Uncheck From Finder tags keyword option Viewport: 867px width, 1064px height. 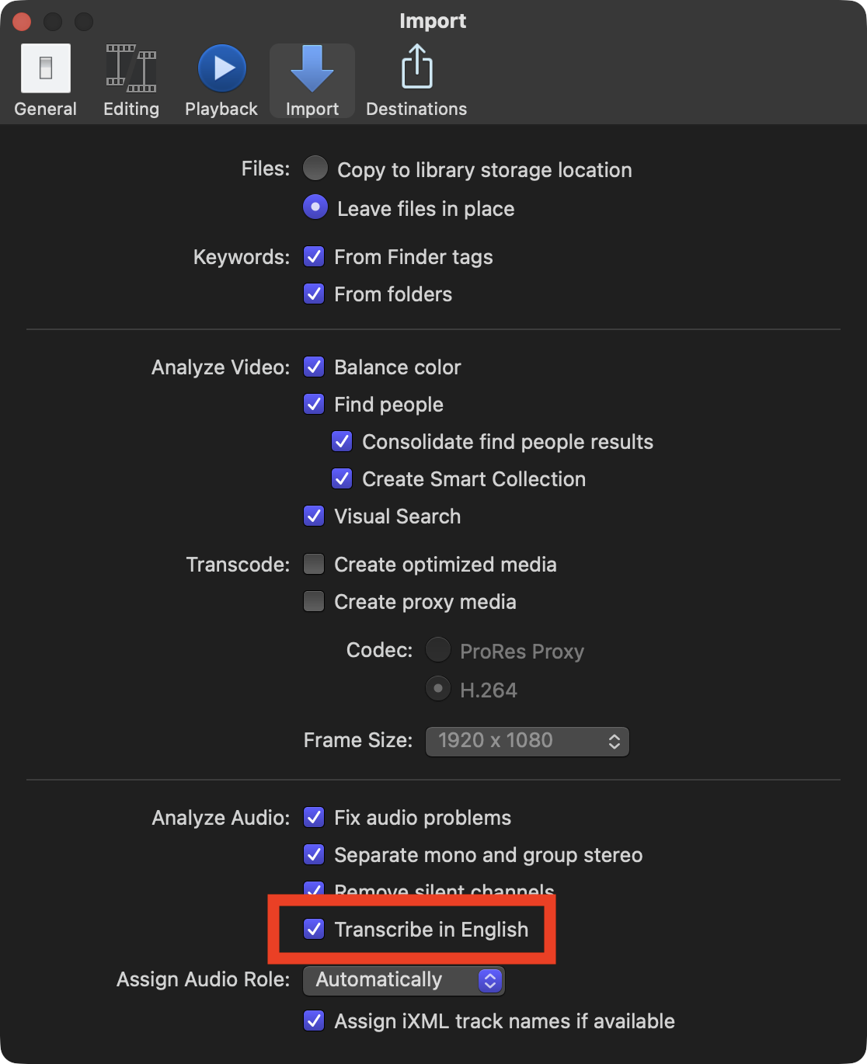[314, 256]
